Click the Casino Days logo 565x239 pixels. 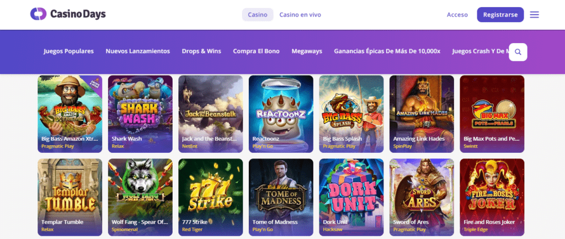pos(68,14)
